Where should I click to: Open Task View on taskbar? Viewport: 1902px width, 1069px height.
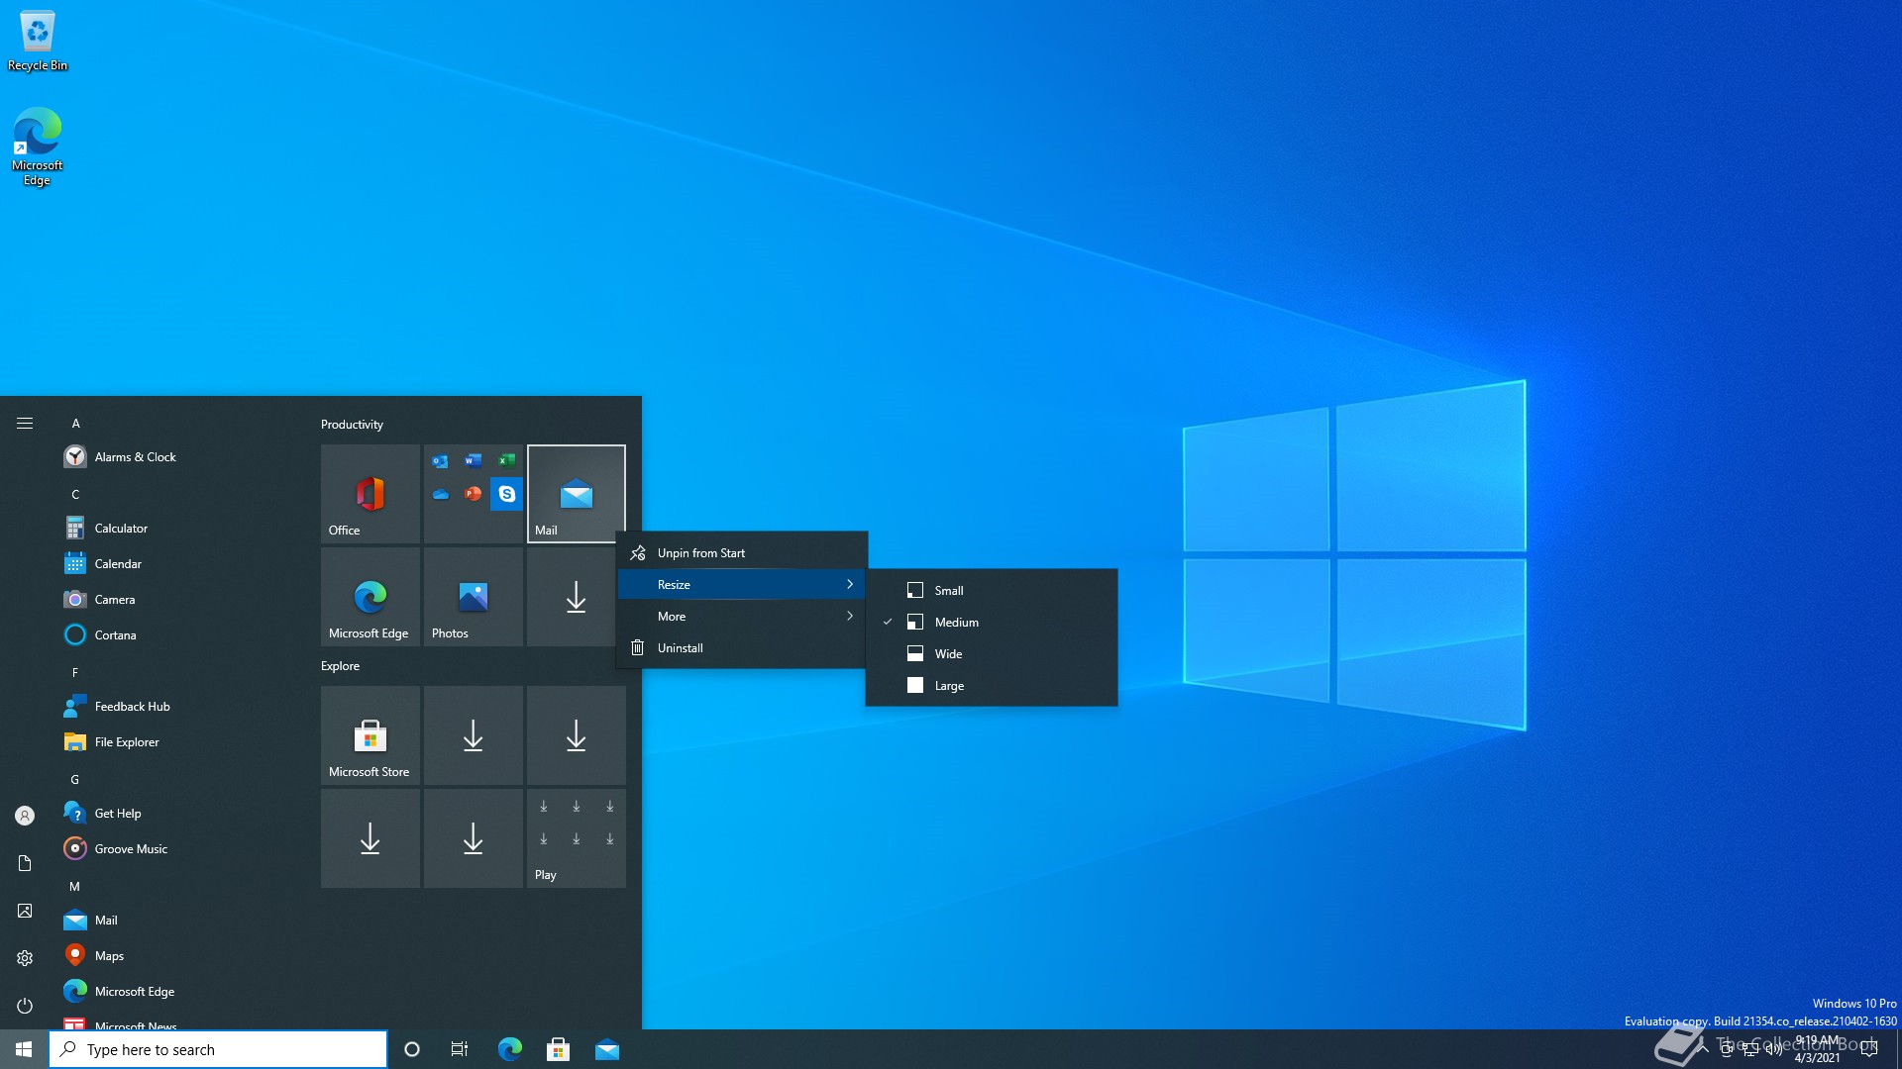[460, 1049]
